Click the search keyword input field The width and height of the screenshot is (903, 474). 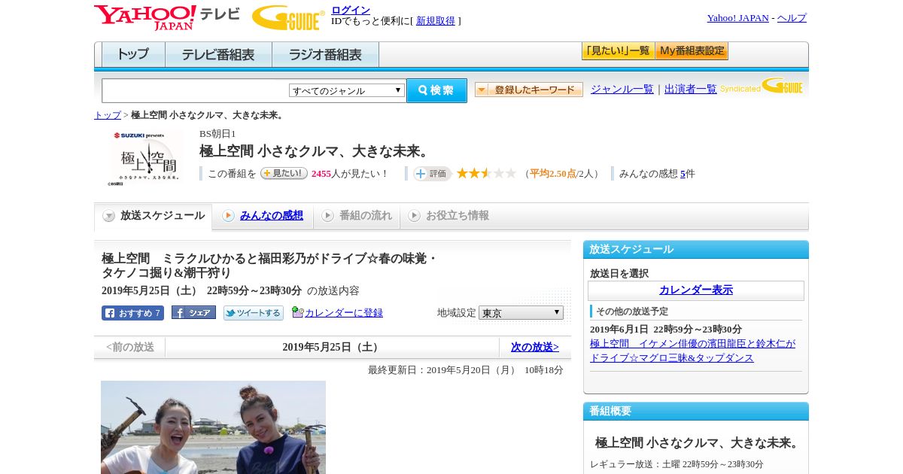pyautogui.click(x=195, y=90)
